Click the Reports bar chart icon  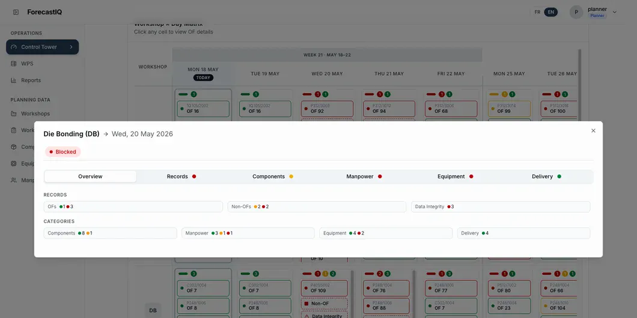click(14, 80)
